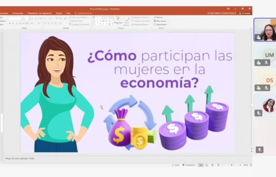Open Relleno de forma dropdown
276x177 pixels.
[141, 17]
